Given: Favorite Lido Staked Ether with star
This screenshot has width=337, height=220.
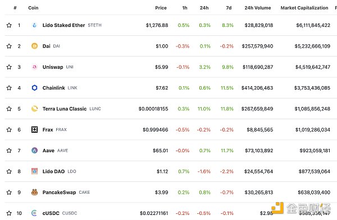Looking at the screenshot, I should coord(9,25).
